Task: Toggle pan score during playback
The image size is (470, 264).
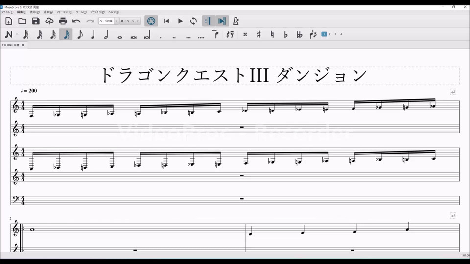Action: [x=222, y=21]
